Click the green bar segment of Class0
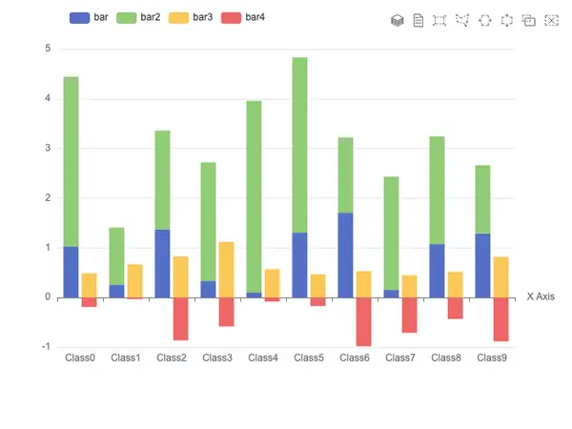Viewport: 572px width, 429px height. tap(71, 162)
